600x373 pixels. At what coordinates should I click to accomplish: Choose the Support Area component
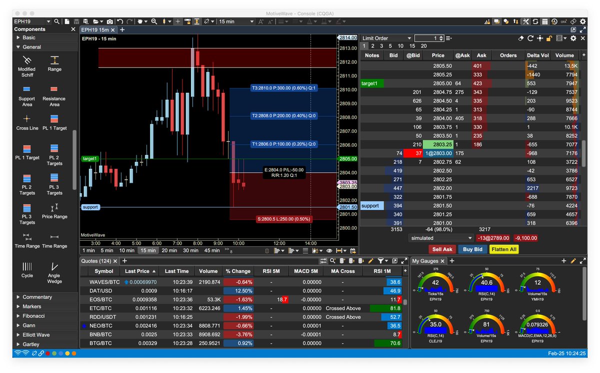tap(27, 96)
